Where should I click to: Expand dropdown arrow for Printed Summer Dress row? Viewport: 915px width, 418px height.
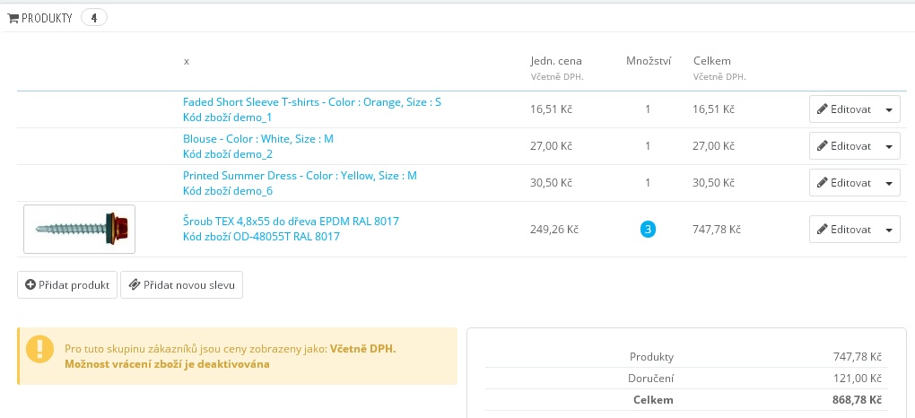tap(888, 183)
